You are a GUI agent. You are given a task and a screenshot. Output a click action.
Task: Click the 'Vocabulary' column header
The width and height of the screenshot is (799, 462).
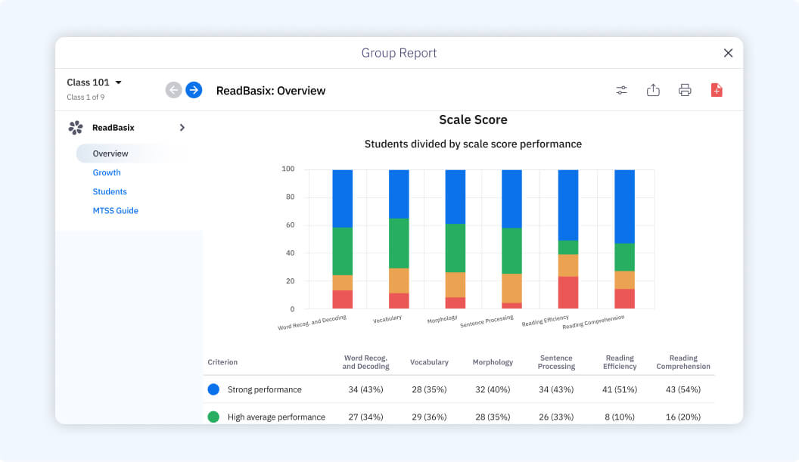pos(429,362)
